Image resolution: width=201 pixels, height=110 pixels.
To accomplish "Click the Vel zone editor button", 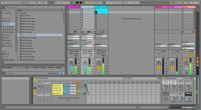I will (73, 82).
